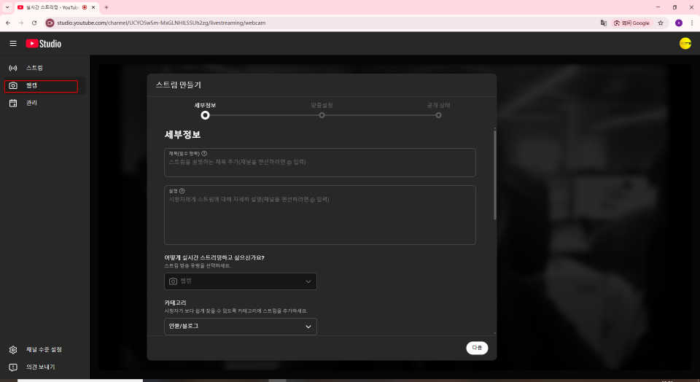Reload the page with the refresh button
Screen dimensions: 700x382
pos(34,23)
